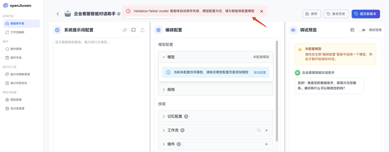The image size is (389, 152).
Task: Click the eye icon of 调试预览
Action: (x=293, y=30)
